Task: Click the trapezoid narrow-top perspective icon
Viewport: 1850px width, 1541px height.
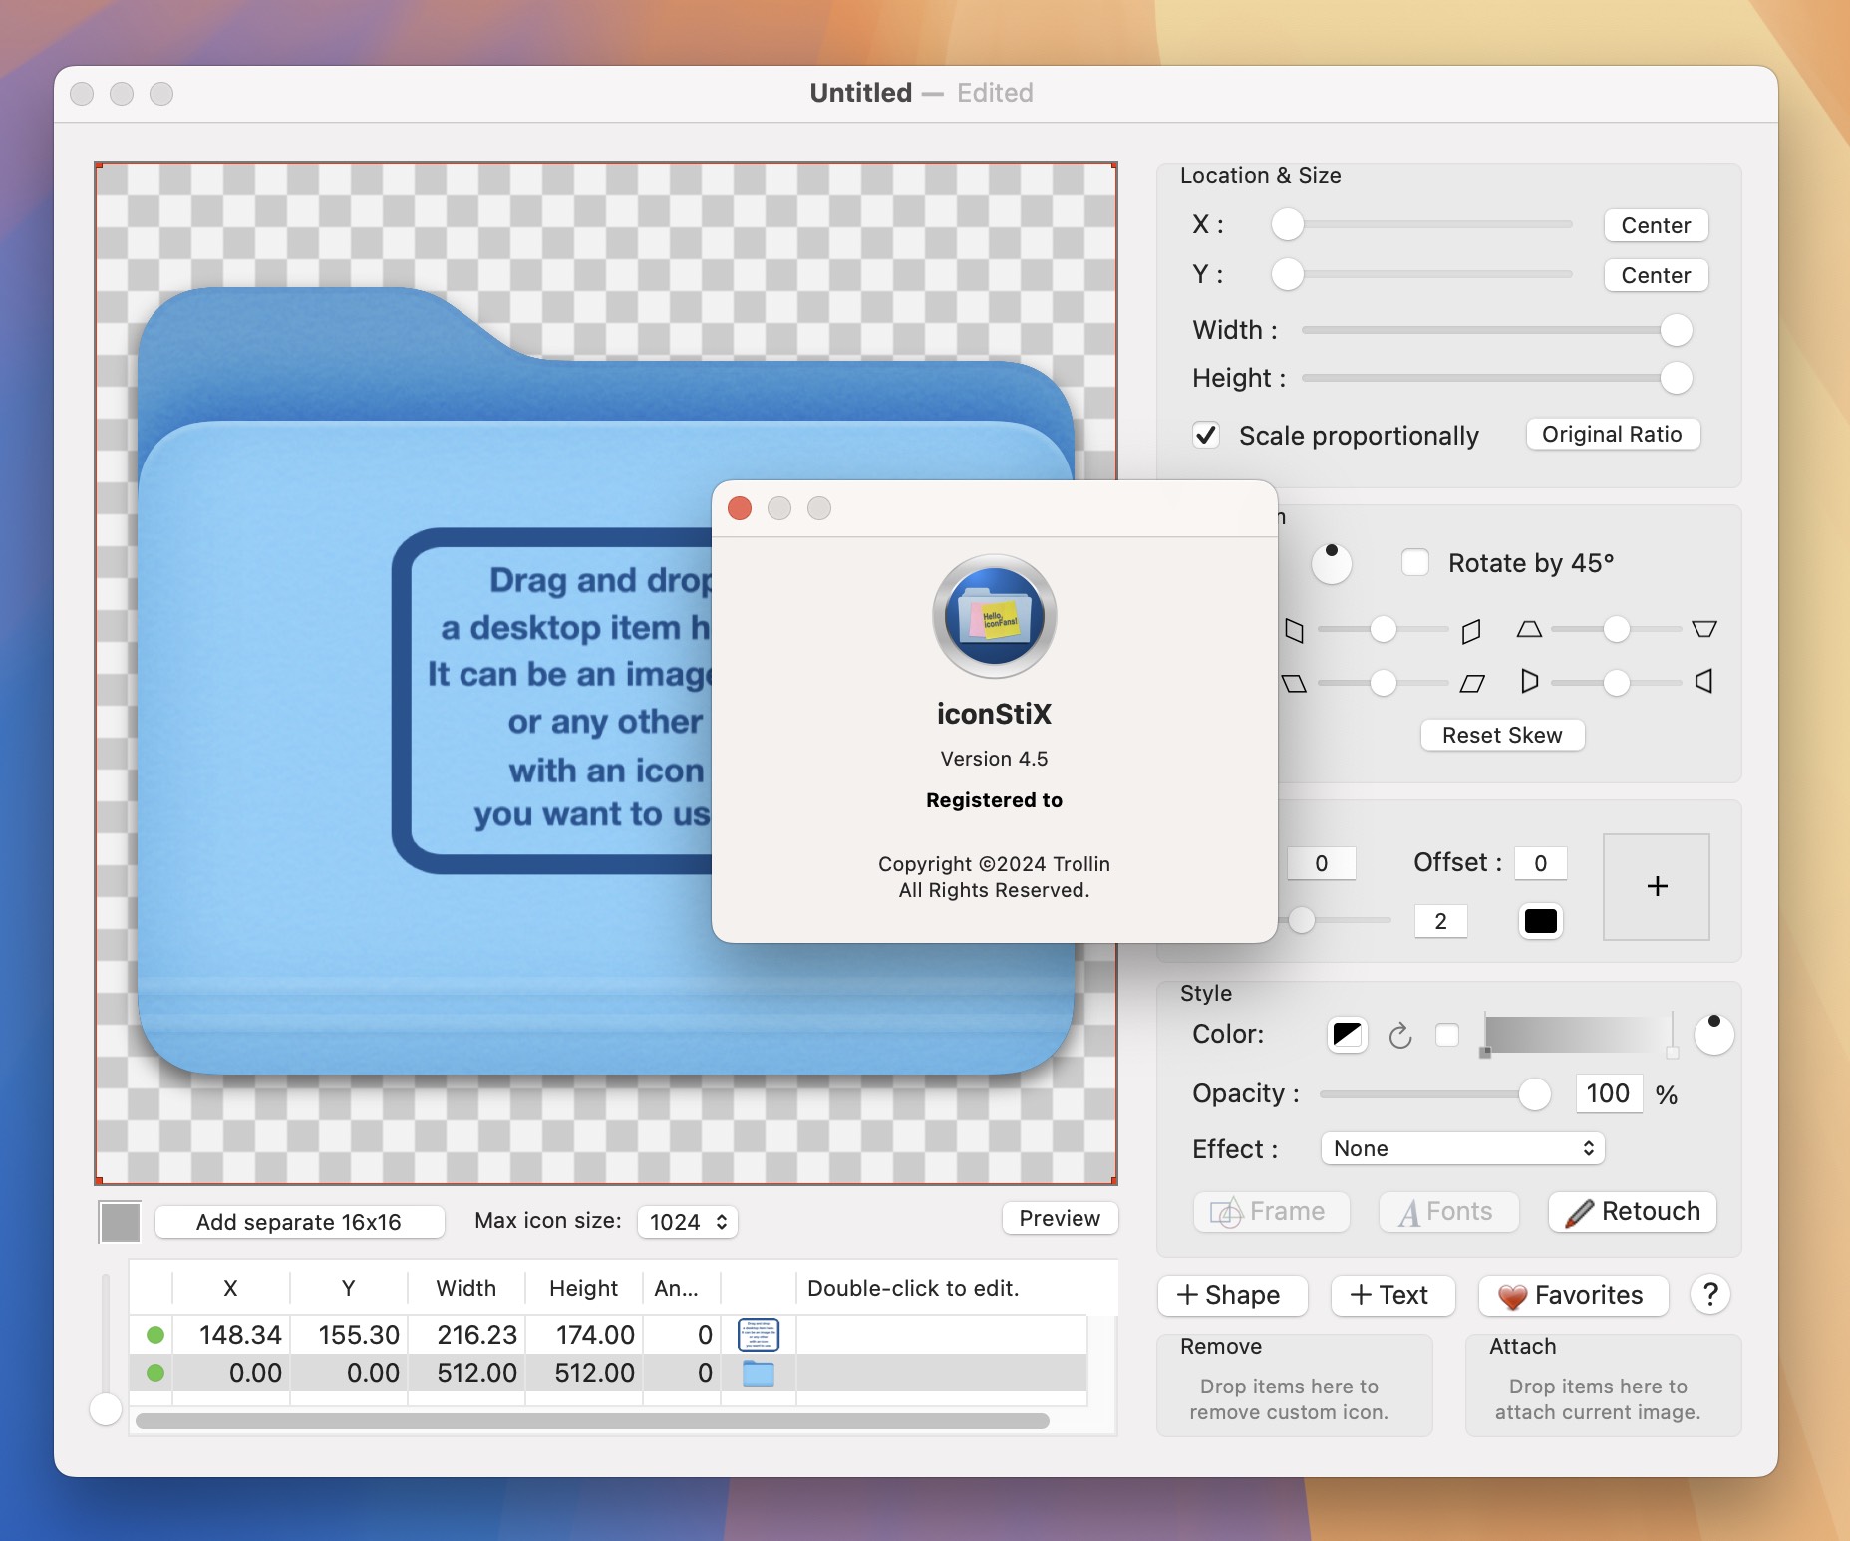Action: coord(1529,629)
